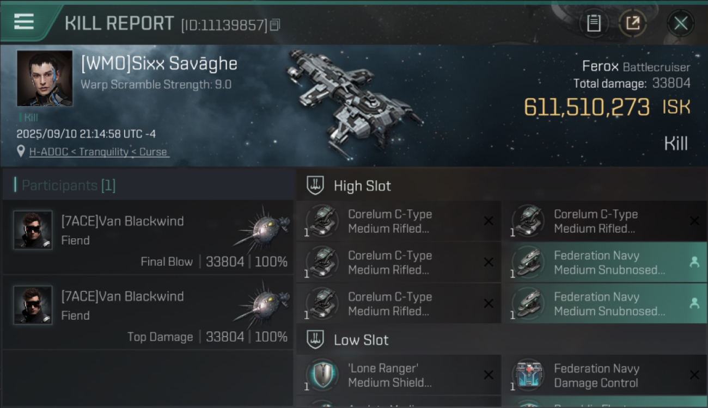Select the second Federation Navy Medium Snubnosed module
Viewport: 708px width, 408px height.
point(605,304)
